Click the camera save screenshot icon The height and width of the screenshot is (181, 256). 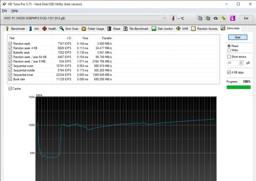click(x=216, y=18)
